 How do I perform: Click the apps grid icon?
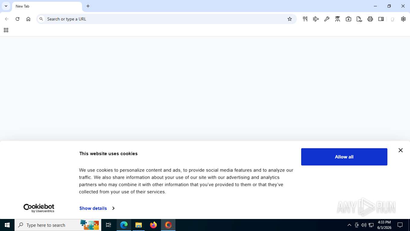pos(6,30)
